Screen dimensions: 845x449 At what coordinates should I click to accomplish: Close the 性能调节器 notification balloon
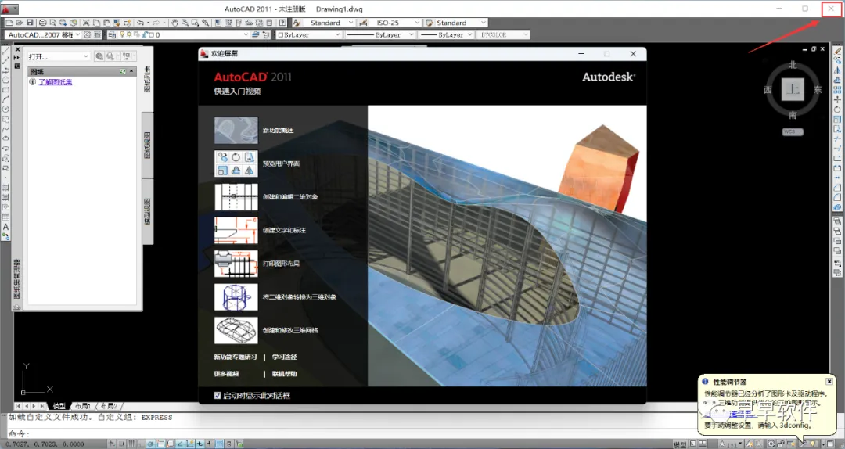point(829,381)
